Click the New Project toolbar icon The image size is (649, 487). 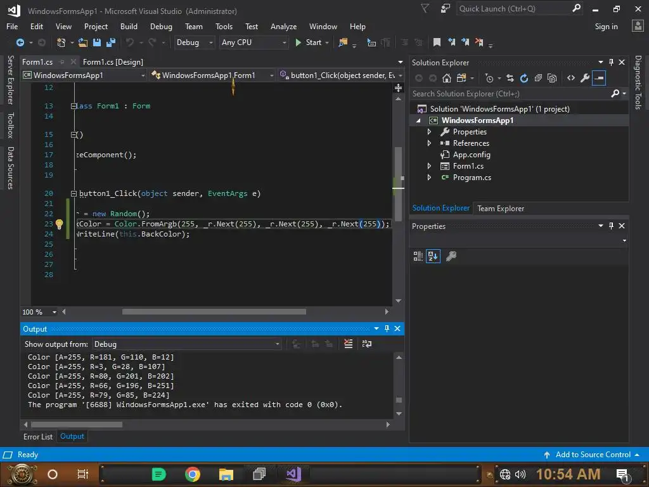(x=61, y=42)
